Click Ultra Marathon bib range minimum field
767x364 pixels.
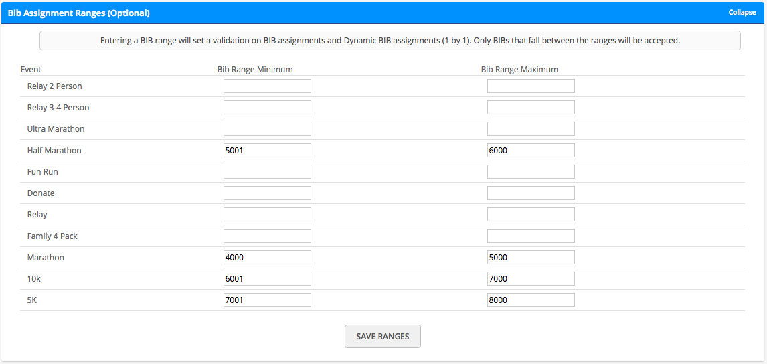(x=267, y=128)
